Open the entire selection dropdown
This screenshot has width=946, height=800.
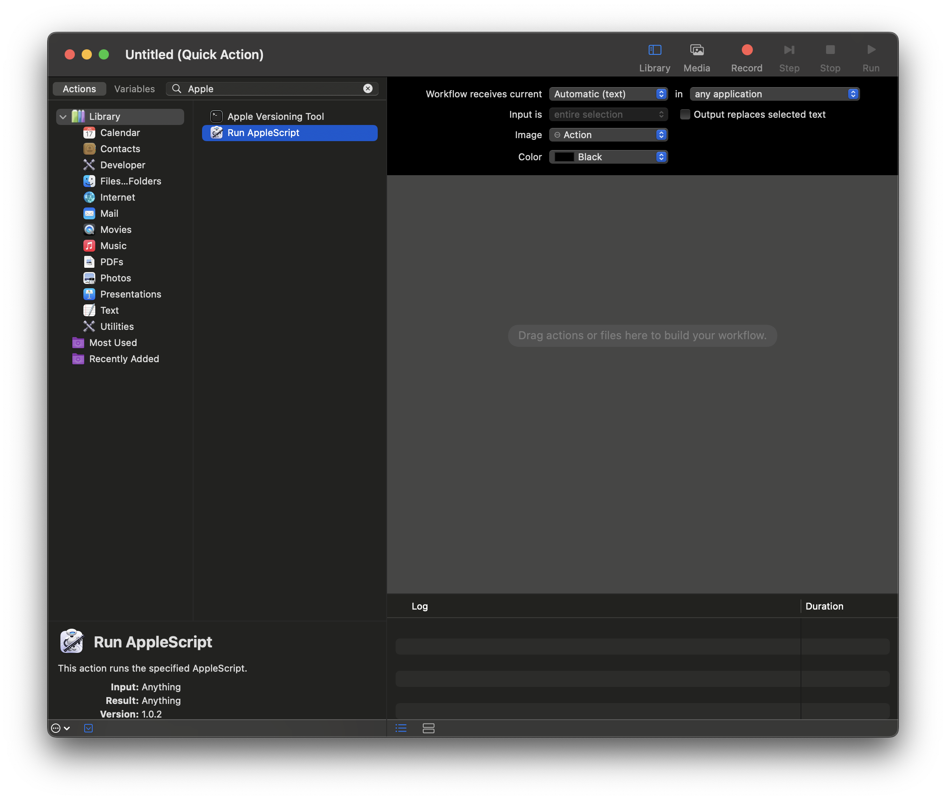pos(608,114)
